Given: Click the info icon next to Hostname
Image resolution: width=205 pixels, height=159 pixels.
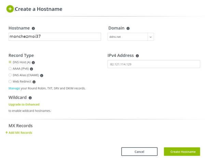Looking at the screenshot, I should (x=33, y=28).
